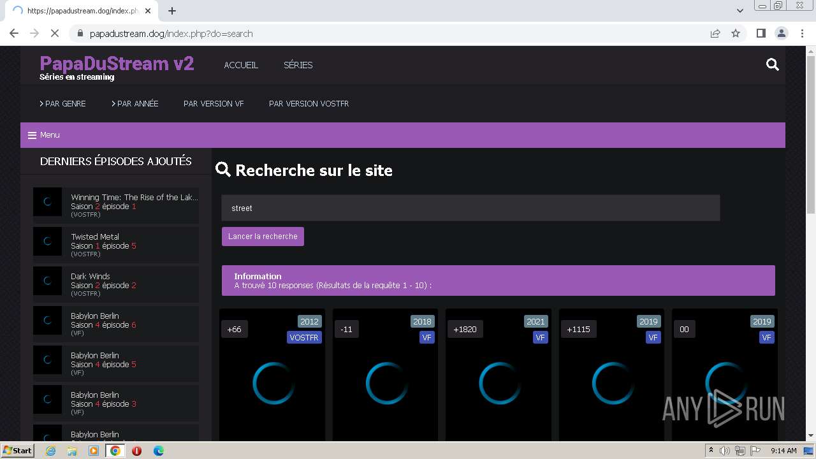Viewport: 816px width, 459px height.
Task: Click the +66 rating badge
Action: [234, 330]
